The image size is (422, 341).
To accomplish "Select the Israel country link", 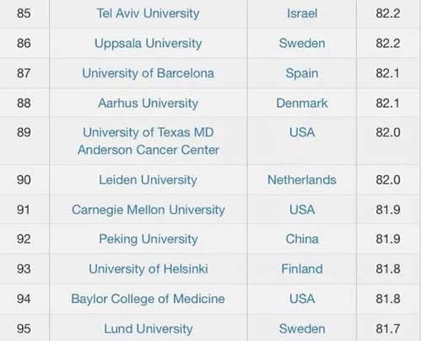I will (302, 13).
